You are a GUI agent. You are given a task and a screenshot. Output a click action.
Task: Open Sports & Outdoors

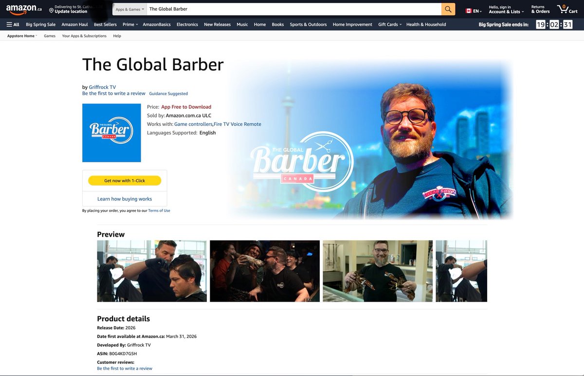pyautogui.click(x=308, y=24)
